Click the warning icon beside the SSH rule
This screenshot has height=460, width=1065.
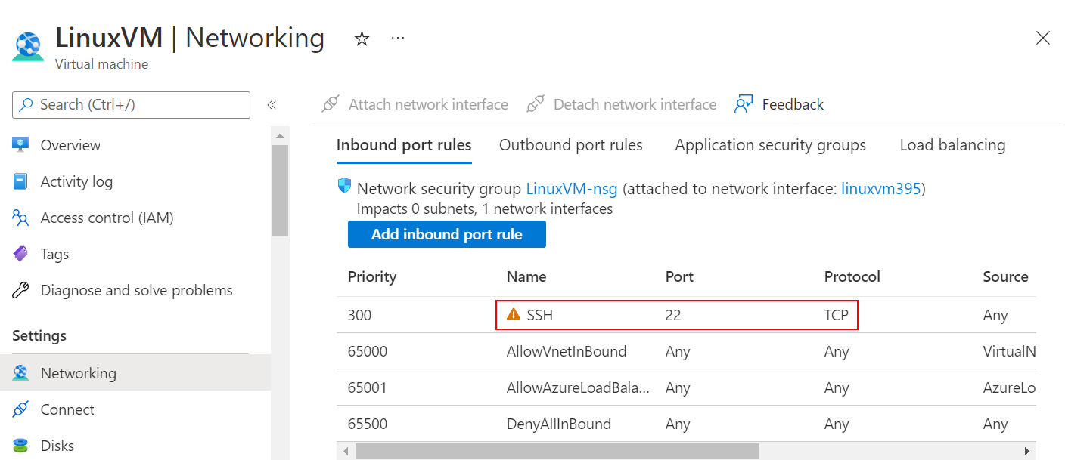click(x=512, y=314)
